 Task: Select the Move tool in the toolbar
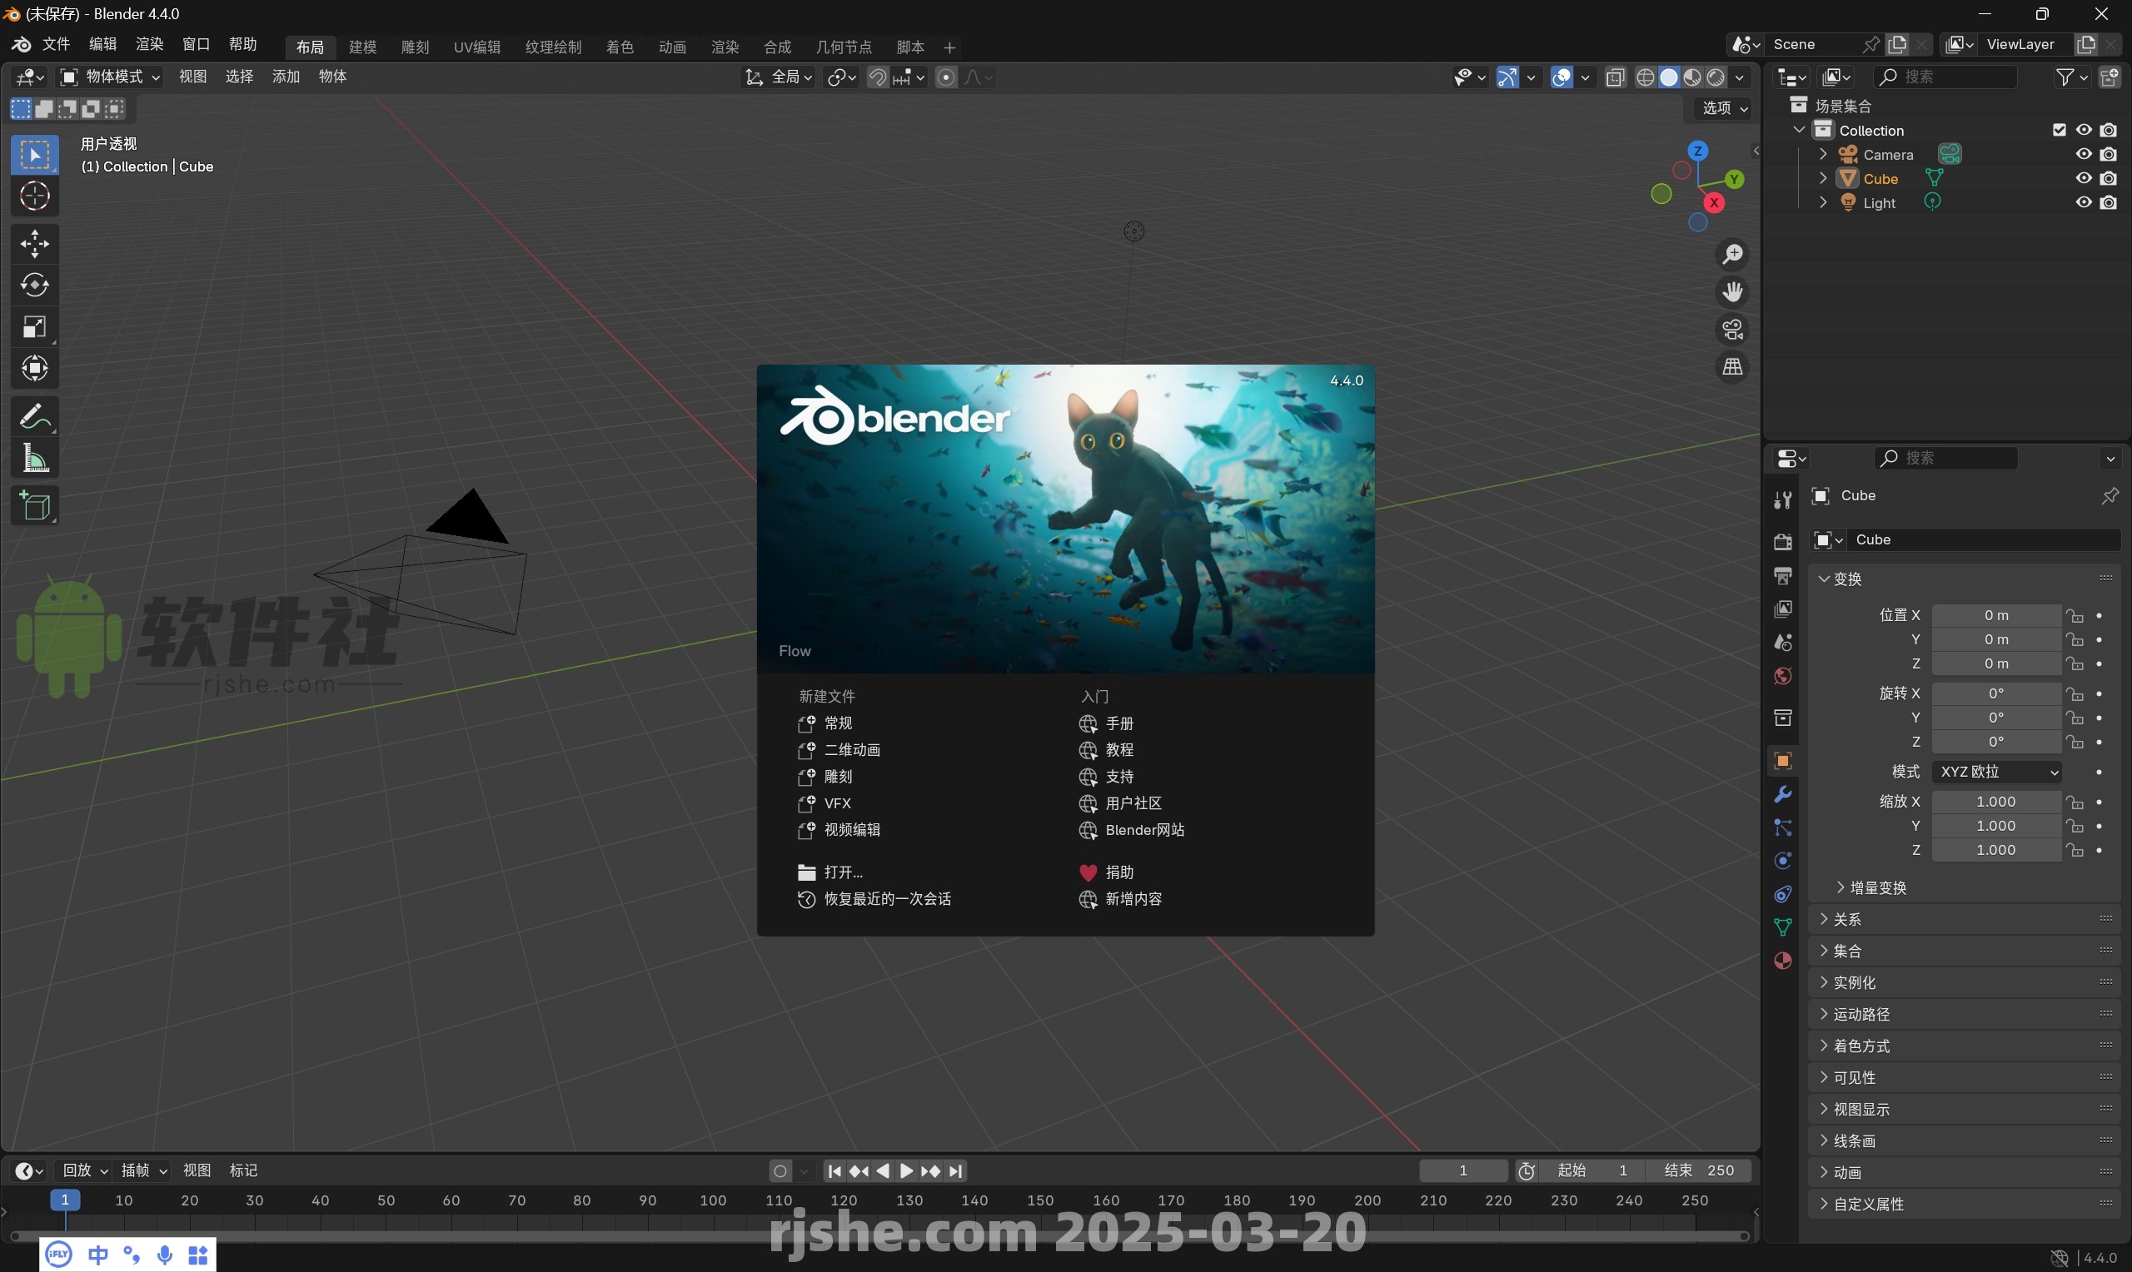click(x=34, y=243)
